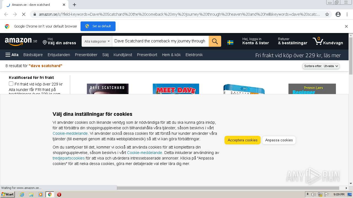Click the Amazon search text field
Image resolution: width=353 pixels, height=198 pixels.
pyautogui.click(x=160, y=41)
